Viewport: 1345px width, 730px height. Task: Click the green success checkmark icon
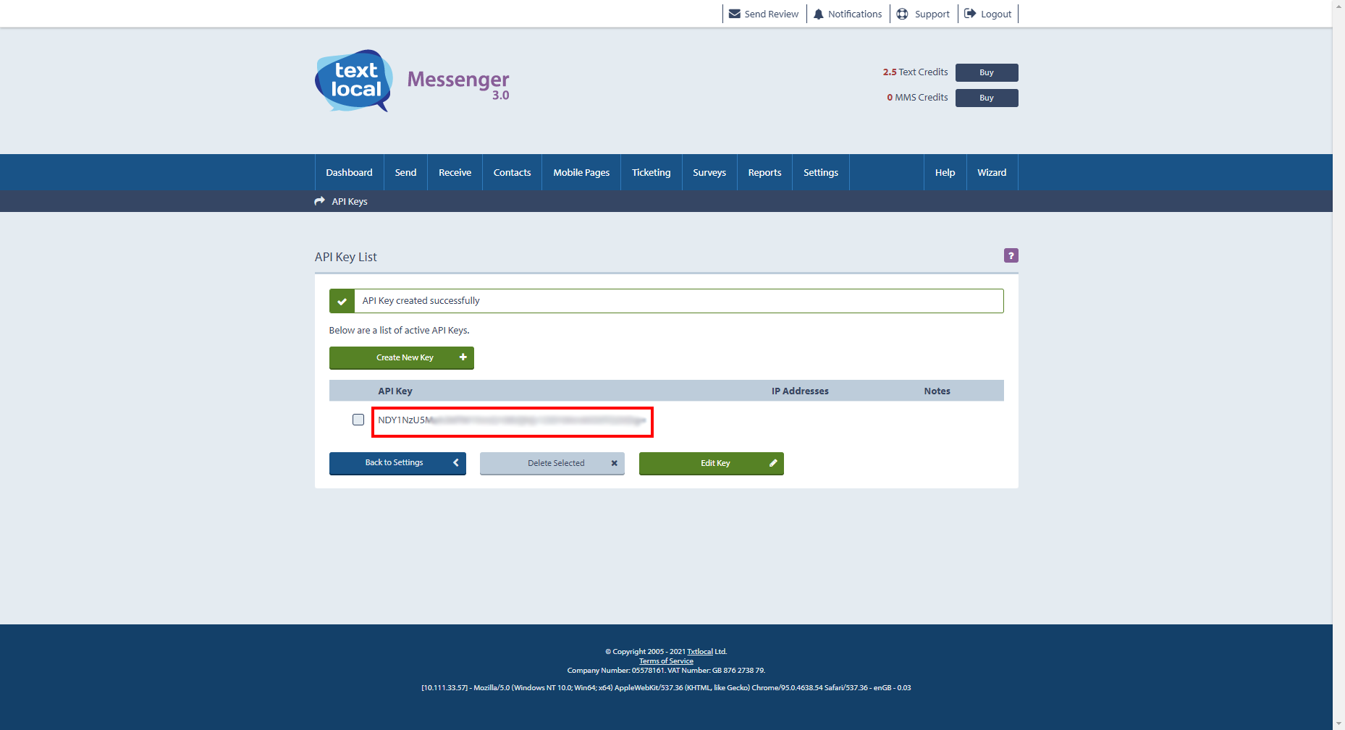click(342, 301)
